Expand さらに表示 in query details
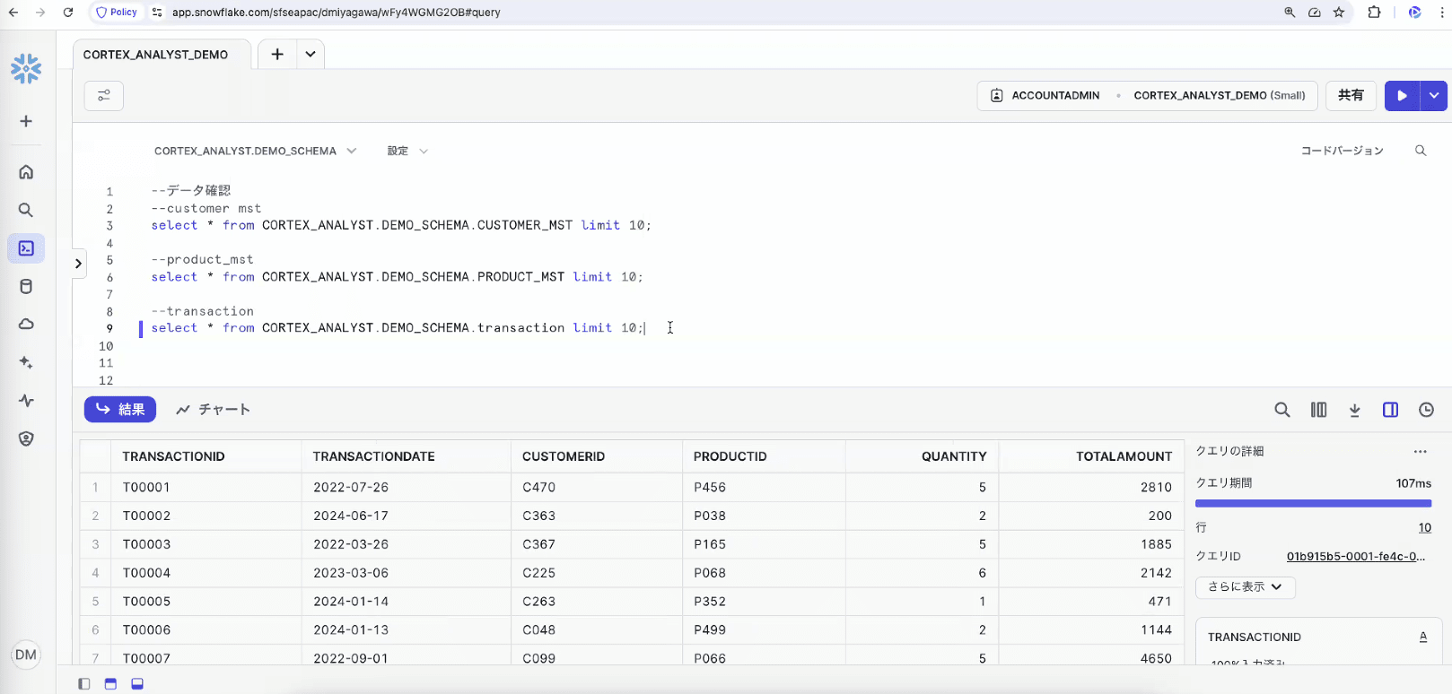Viewport: 1452px width, 694px height. point(1245,586)
